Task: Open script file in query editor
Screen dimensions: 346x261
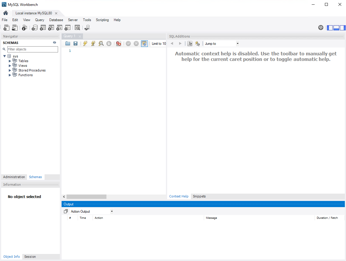Action: click(68, 43)
